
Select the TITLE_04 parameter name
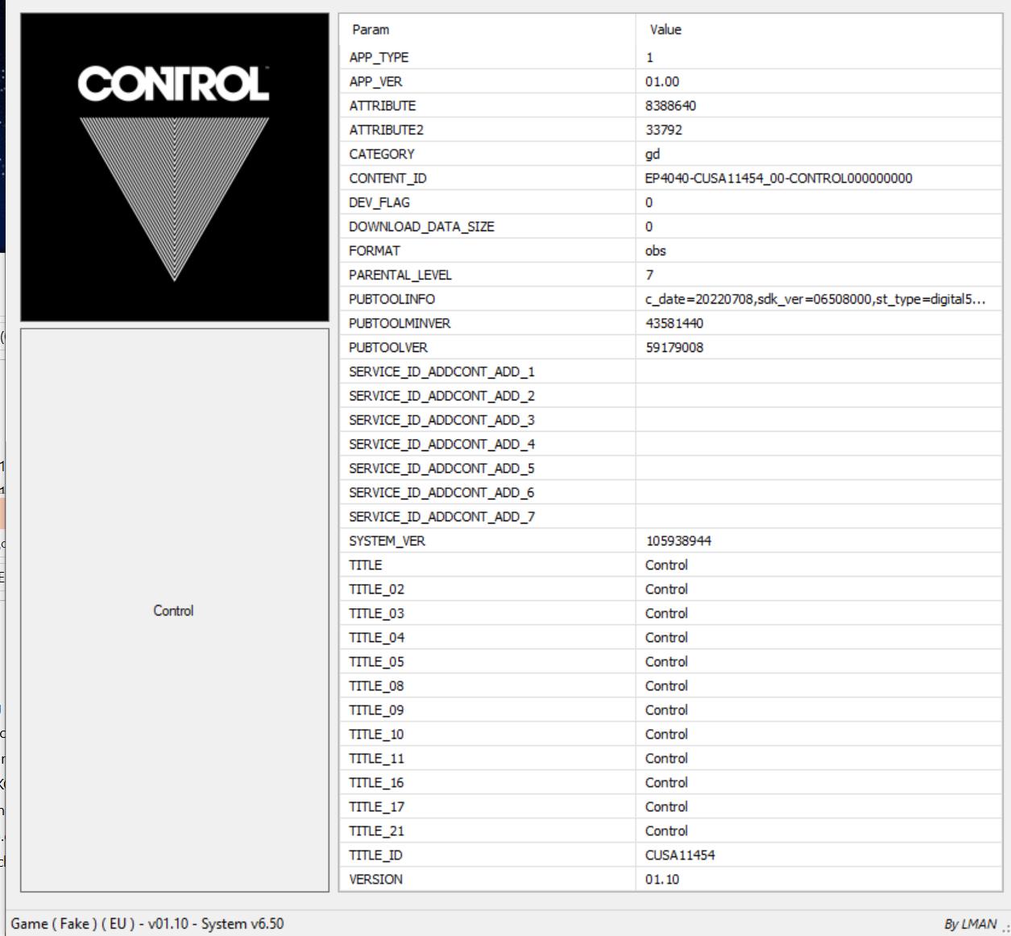[376, 637]
